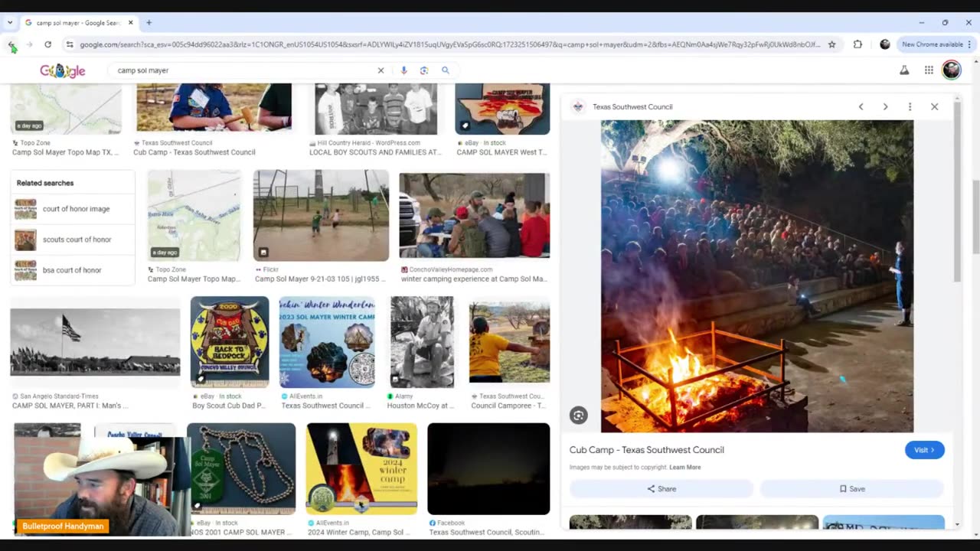Open the Google account avatar
The height and width of the screenshot is (551, 980).
point(952,70)
